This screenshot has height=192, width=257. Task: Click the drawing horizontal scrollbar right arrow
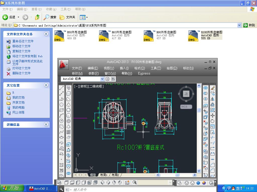click(x=195, y=175)
